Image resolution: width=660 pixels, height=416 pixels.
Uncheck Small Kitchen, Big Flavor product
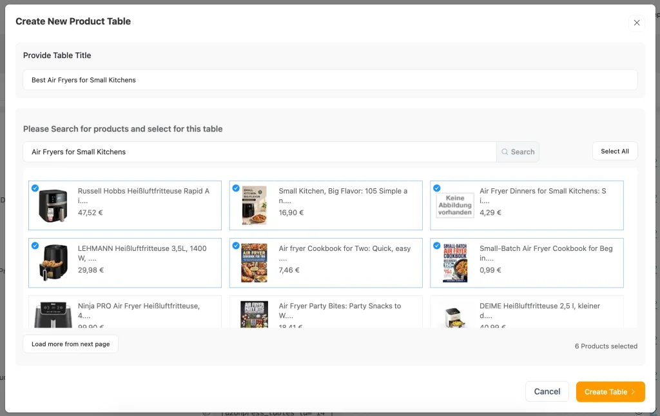tap(236, 188)
